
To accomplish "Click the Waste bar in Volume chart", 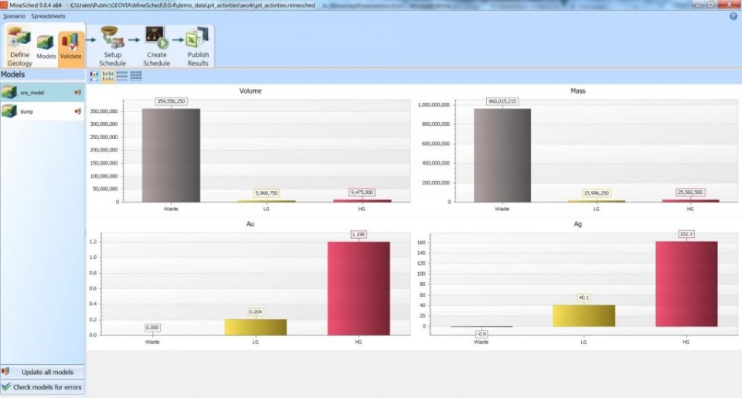I will coord(171,155).
